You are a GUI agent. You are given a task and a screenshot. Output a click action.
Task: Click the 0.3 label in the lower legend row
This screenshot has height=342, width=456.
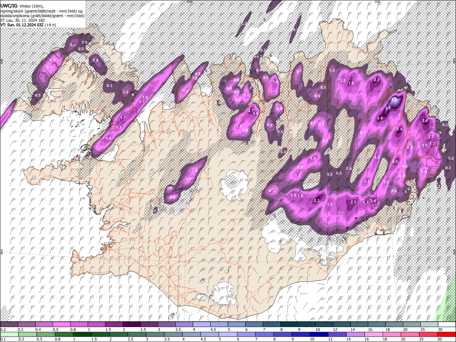(21, 339)
